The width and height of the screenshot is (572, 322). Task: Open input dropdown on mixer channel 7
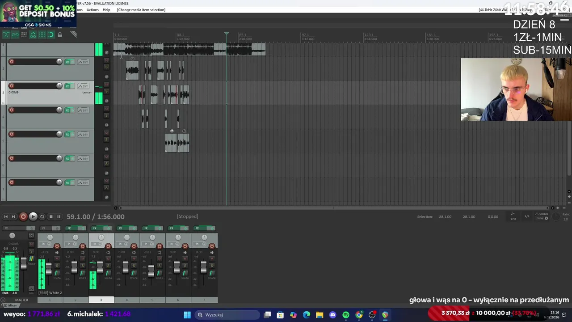(x=200, y=244)
